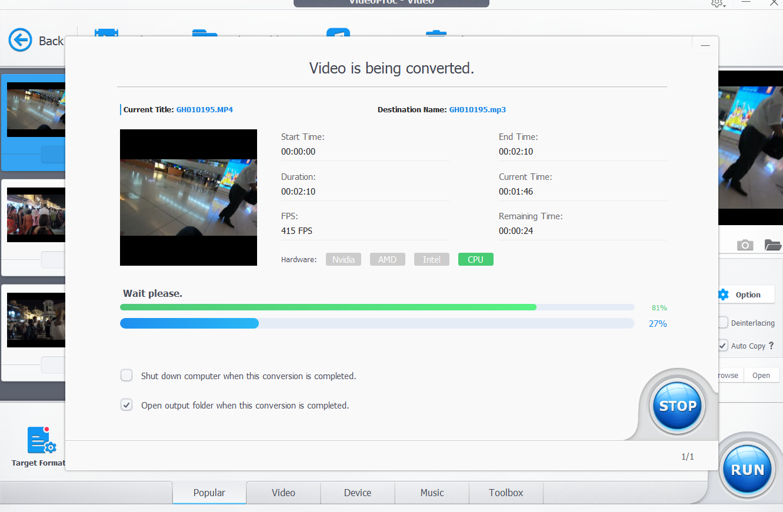Switch to the Toolbox tab
Image resolution: width=783 pixels, height=512 pixels.
point(506,493)
